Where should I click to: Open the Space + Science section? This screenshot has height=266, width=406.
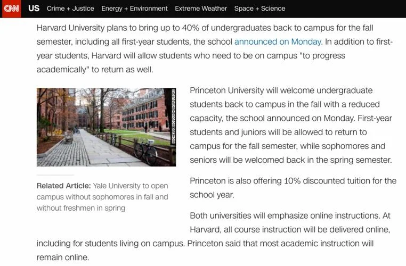point(259,9)
